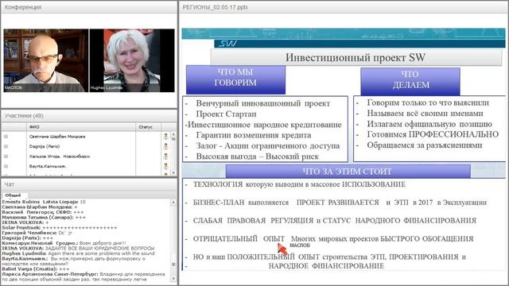Click role icon in Bayrta.Калмыкия row
Screen dimensions: 509x286
pos(166,166)
